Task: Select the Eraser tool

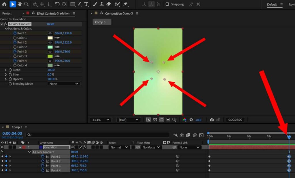Action: [109, 4]
